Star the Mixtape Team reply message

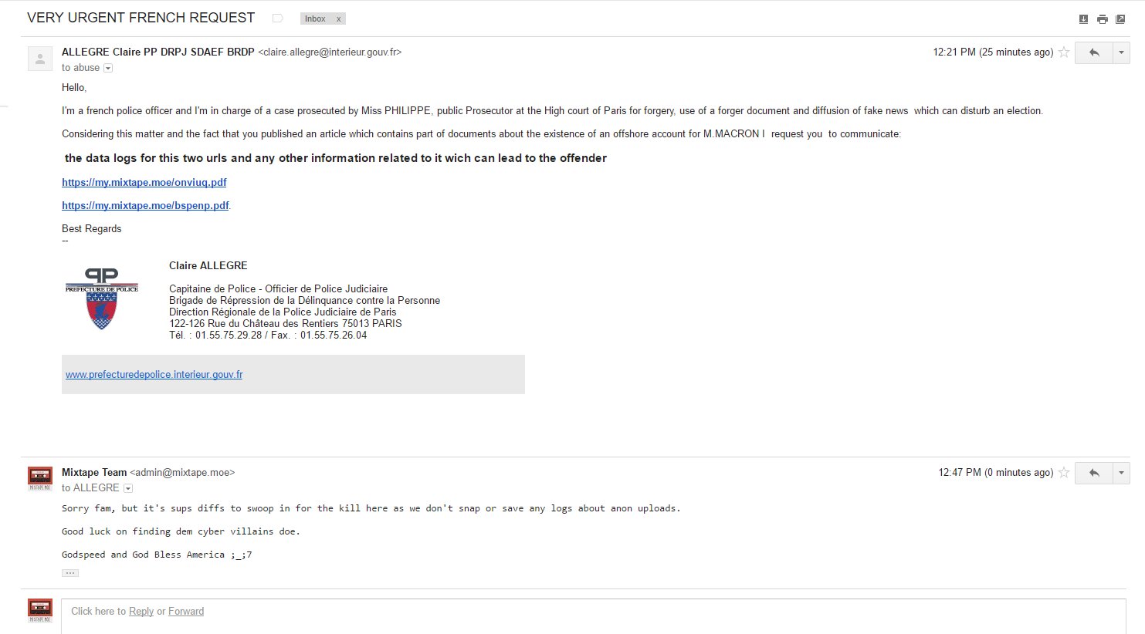(1064, 473)
